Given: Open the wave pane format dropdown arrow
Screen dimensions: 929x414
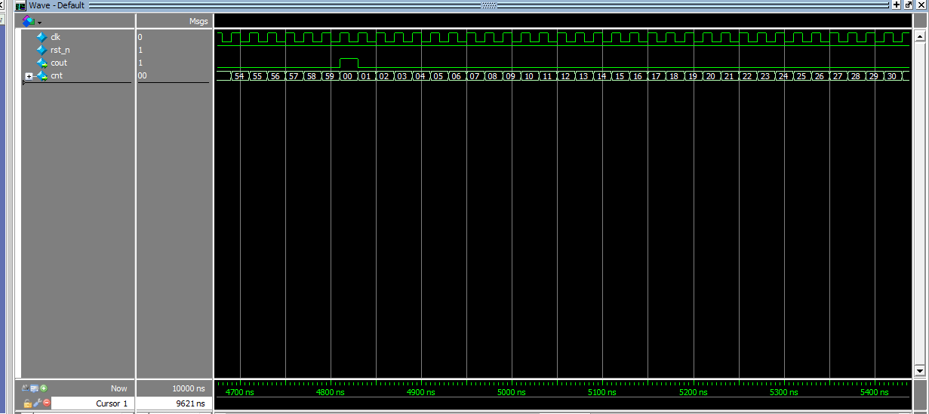Looking at the screenshot, I should point(39,22).
